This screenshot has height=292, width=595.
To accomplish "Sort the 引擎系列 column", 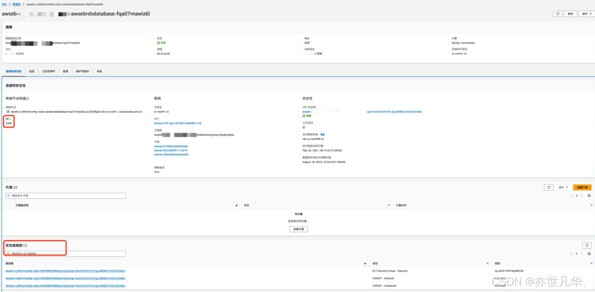I will click(591, 205).
